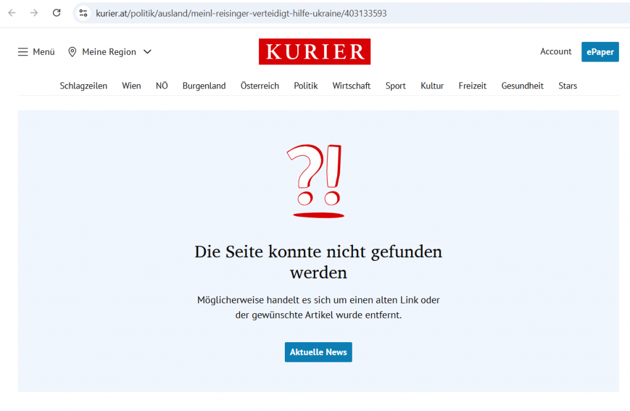Click the browser back arrow
Screen dimensions: 630x411
tap(12, 13)
